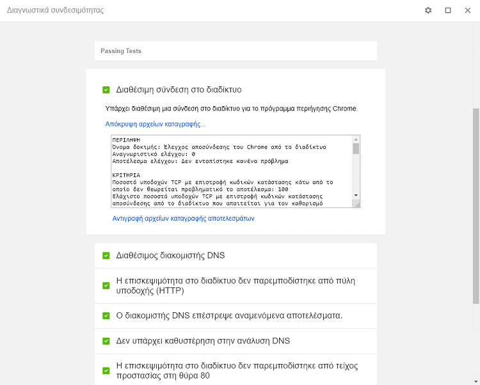Hide logs via Απόκρυψη αρχείων καταγραφής link
Image resolution: width=480 pixels, height=385 pixels.
[156, 124]
